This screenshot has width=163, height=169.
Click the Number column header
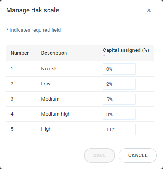20,53
